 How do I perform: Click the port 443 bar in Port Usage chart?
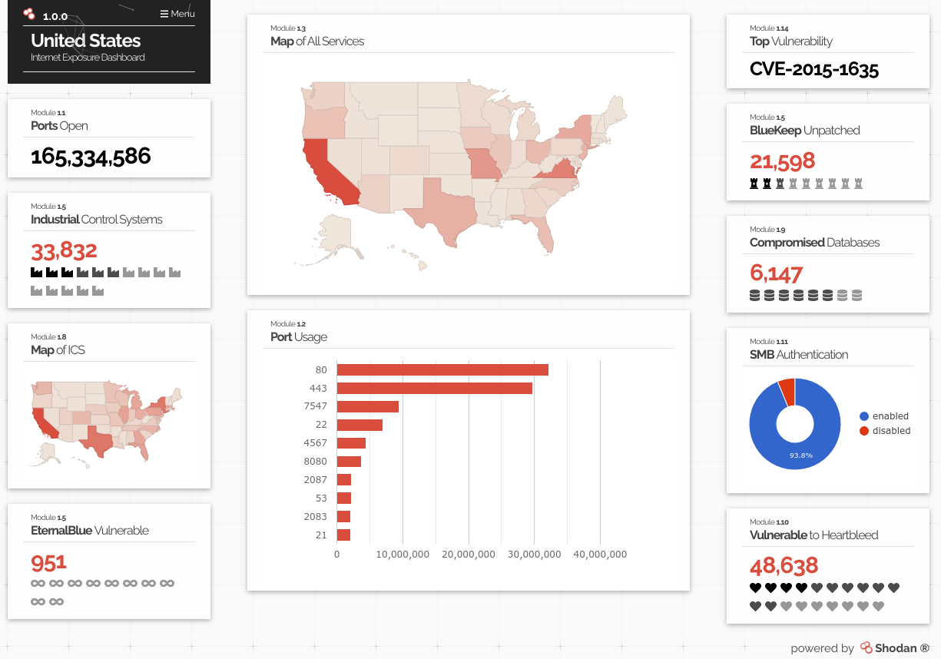pyautogui.click(x=434, y=388)
